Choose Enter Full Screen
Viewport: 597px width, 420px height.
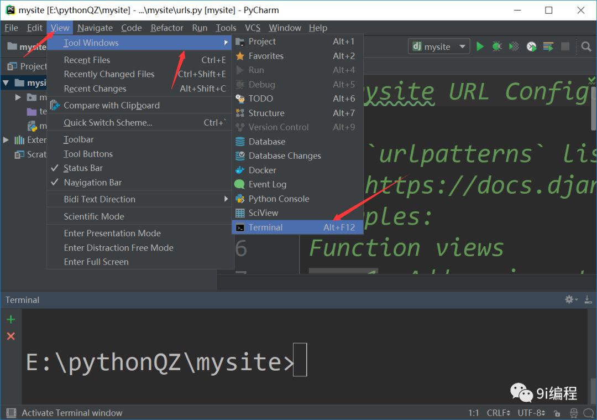tap(139, 262)
